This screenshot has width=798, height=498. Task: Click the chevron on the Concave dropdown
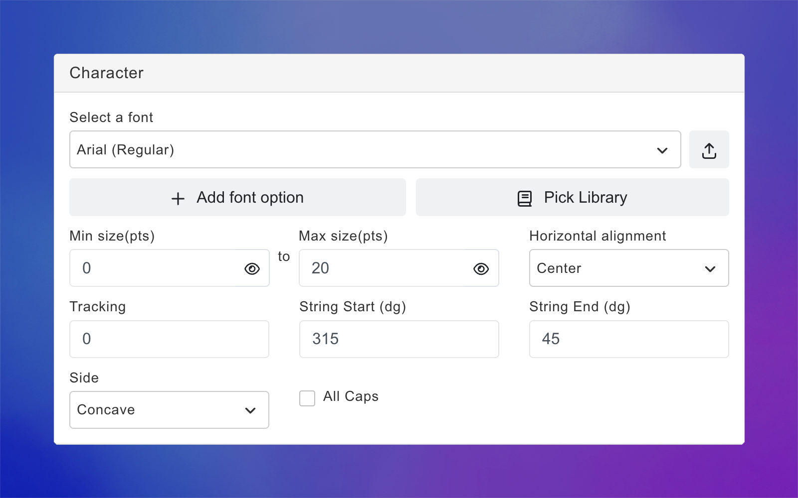coord(250,410)
